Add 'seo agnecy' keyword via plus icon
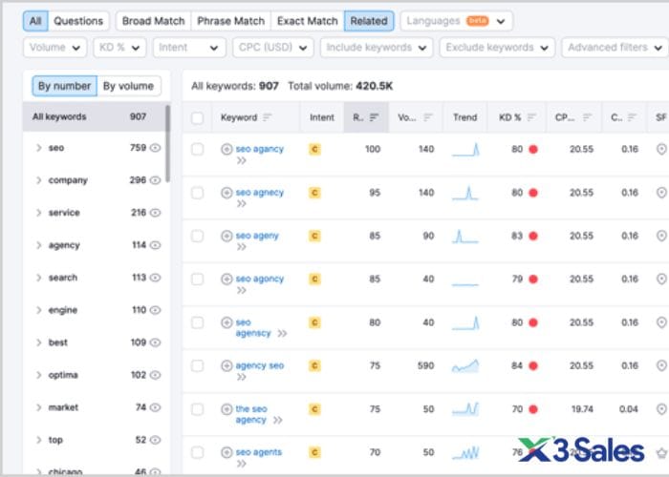 pyautogui.click(x=227, y=193)
